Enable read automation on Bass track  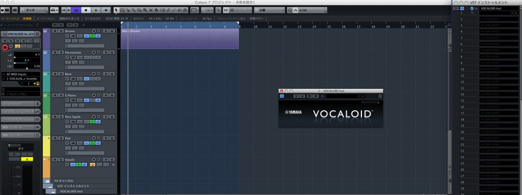[106, 74]
